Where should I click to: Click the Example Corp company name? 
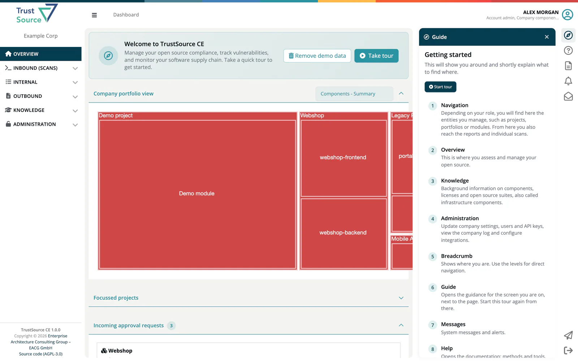(x=41, y=36)
